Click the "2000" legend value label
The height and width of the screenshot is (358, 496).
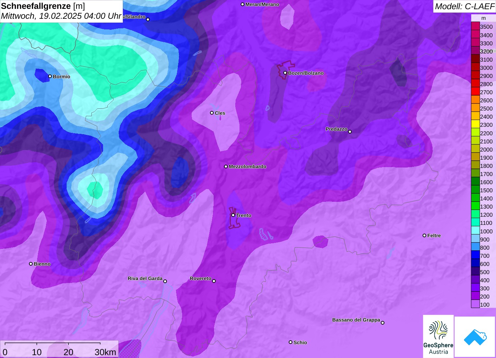click(x=486, y=149)
